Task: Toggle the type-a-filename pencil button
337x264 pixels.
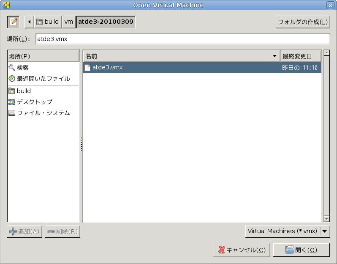Action: coord(14,22)
